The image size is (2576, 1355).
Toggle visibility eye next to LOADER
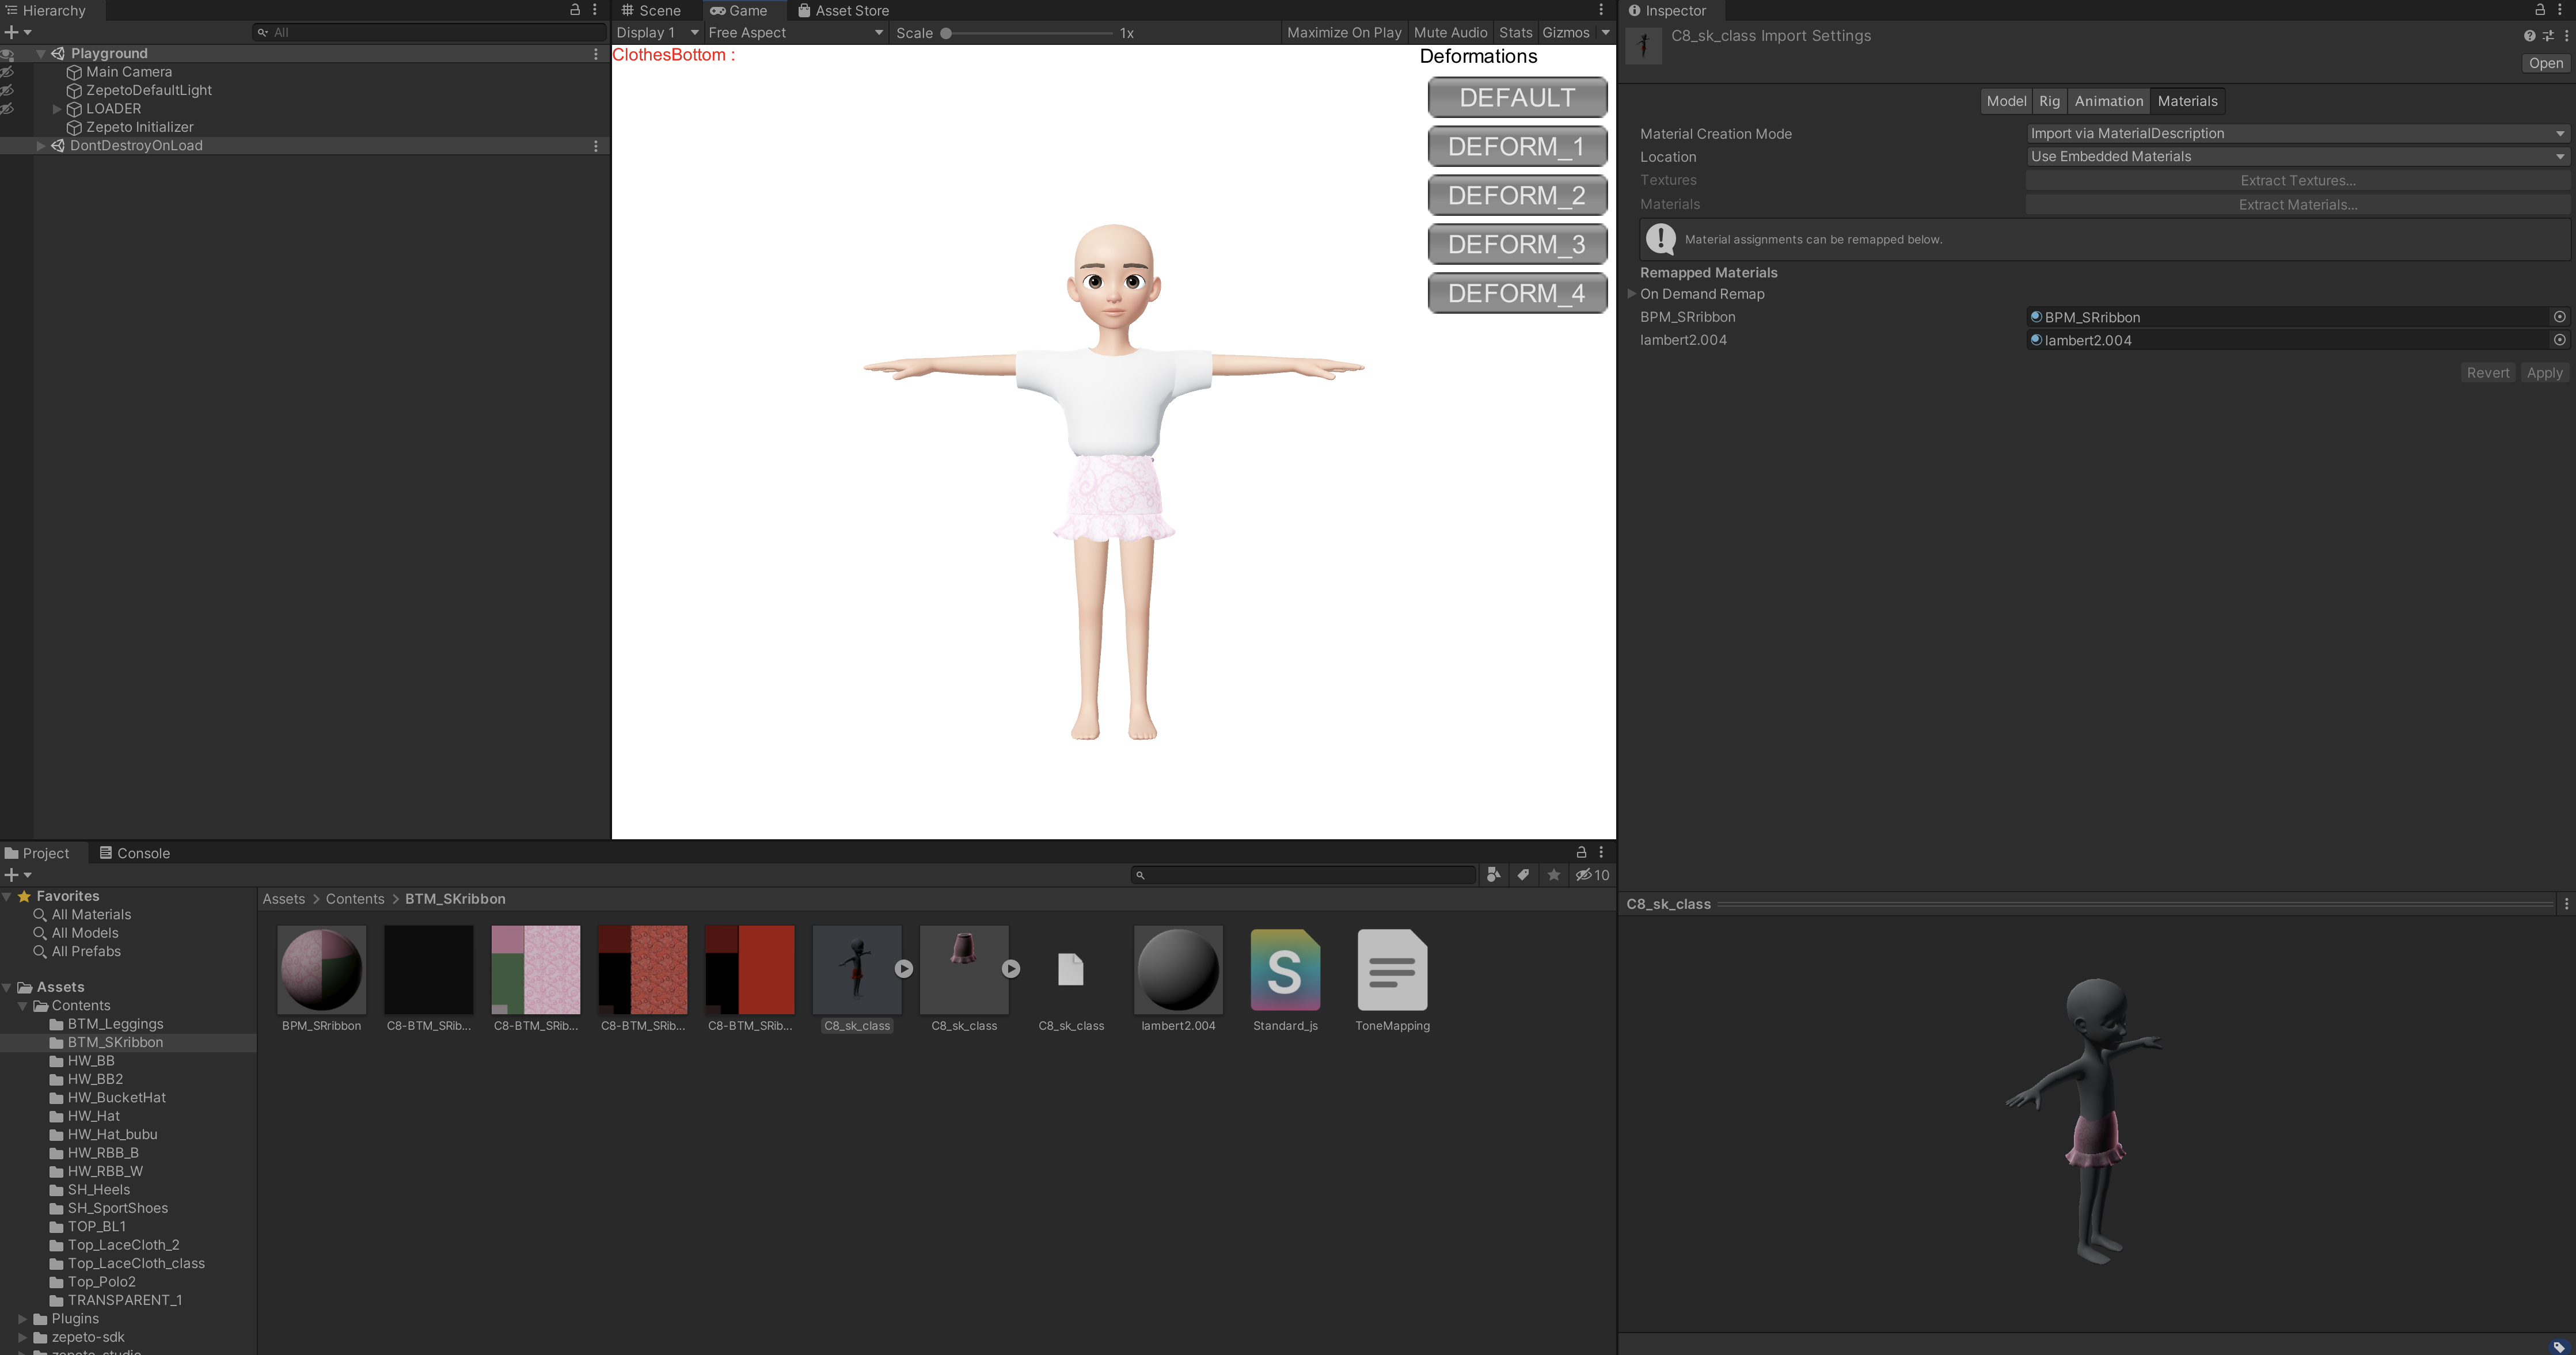click(x=8, y=109)
